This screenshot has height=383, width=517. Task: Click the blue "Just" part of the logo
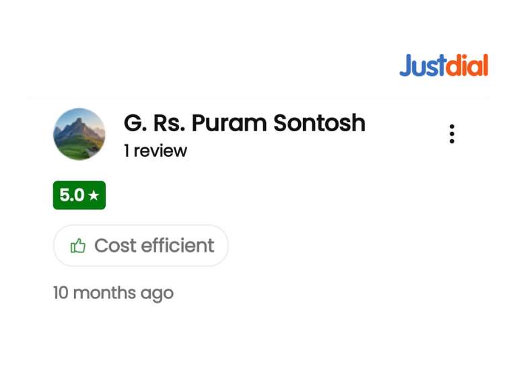tap(421, 66)
